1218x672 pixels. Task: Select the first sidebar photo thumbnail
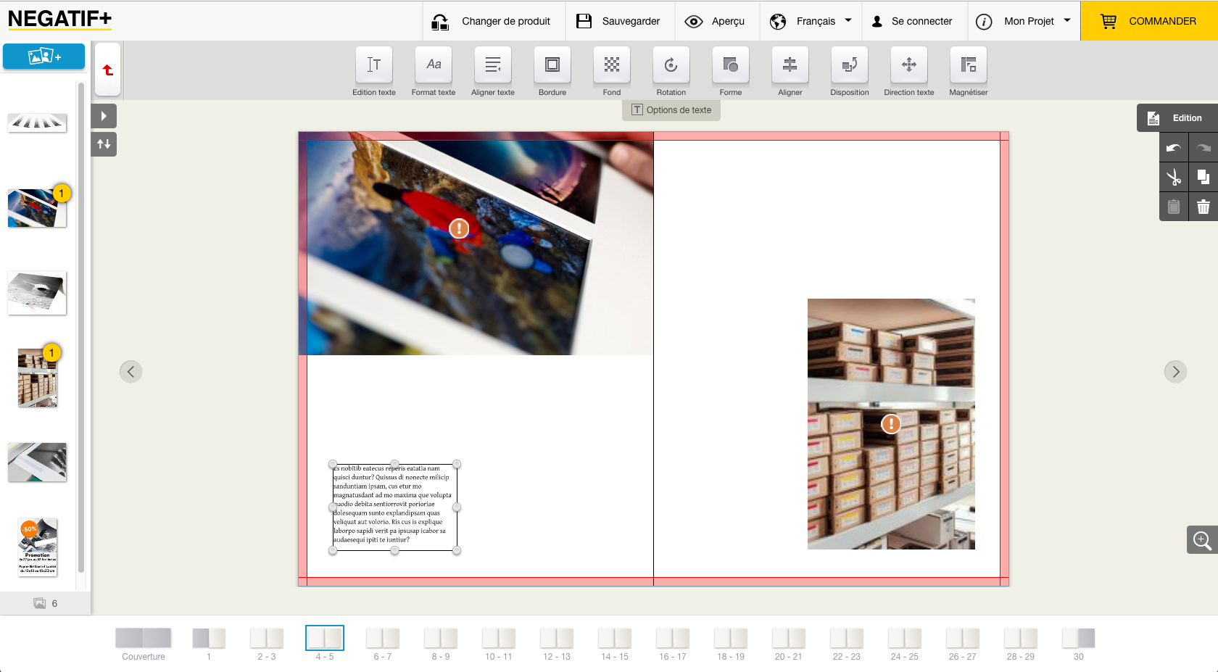(37, 123)
